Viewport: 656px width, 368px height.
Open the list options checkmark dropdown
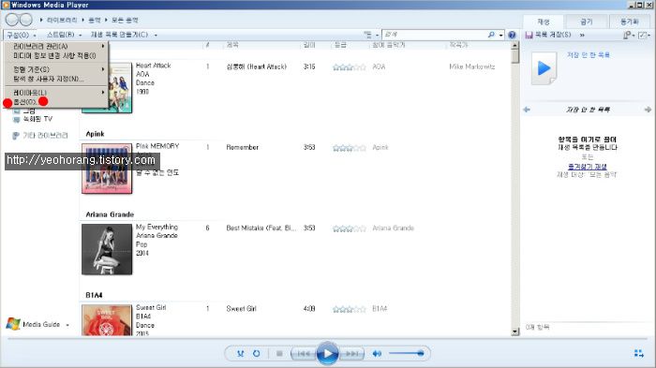645,36
